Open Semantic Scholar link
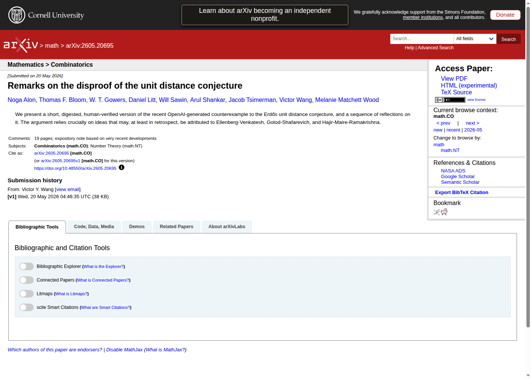The width and height of the screenshot is (531, 379). (460, 182)
